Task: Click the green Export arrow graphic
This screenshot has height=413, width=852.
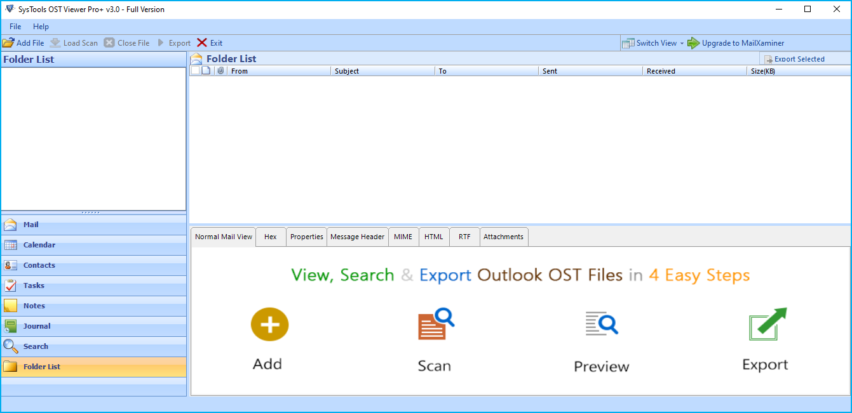Action: pos(768,324)
